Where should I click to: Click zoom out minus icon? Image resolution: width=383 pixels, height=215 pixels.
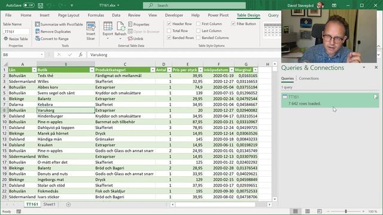pyautogui.click(x=328, y=211)
